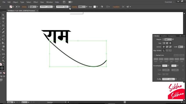Select the Zoom magnifier tool
Image resolution: width=186 pixels, height=104 pixels.
[x=3, y=61]
